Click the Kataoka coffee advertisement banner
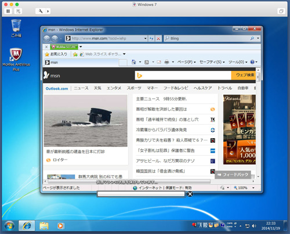The width and height of the screenshot is (290, 234). (x=240, y=129)
